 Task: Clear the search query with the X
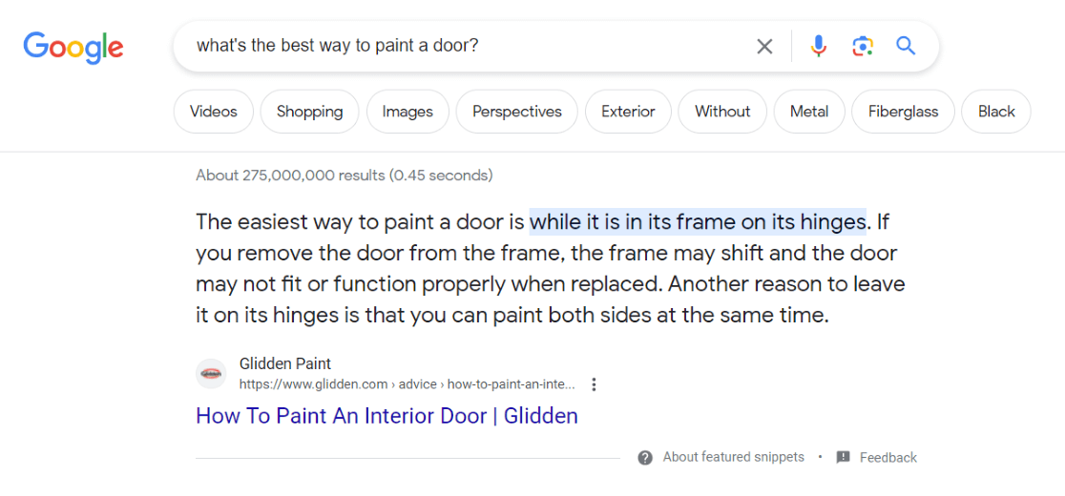point(764,46)
